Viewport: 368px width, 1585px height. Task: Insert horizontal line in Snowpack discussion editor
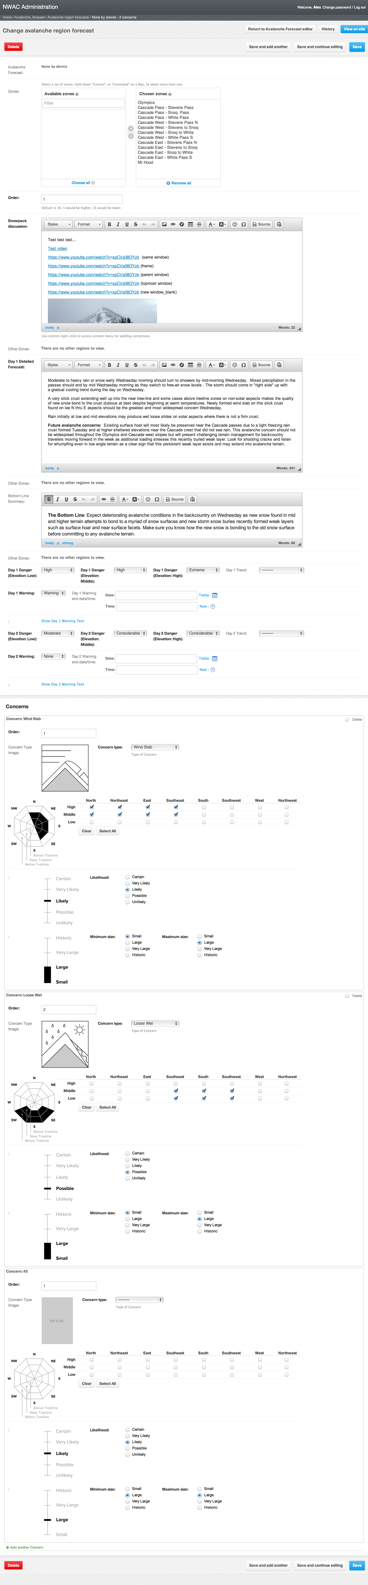(x=199, y=224)
